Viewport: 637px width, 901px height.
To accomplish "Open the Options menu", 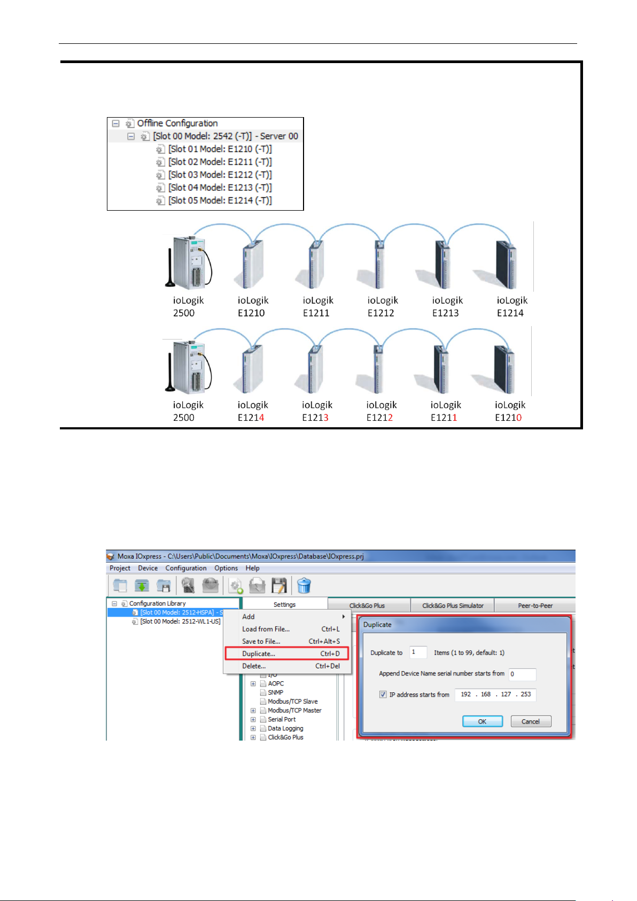I will pyautogui.click(x=226, y=568).
